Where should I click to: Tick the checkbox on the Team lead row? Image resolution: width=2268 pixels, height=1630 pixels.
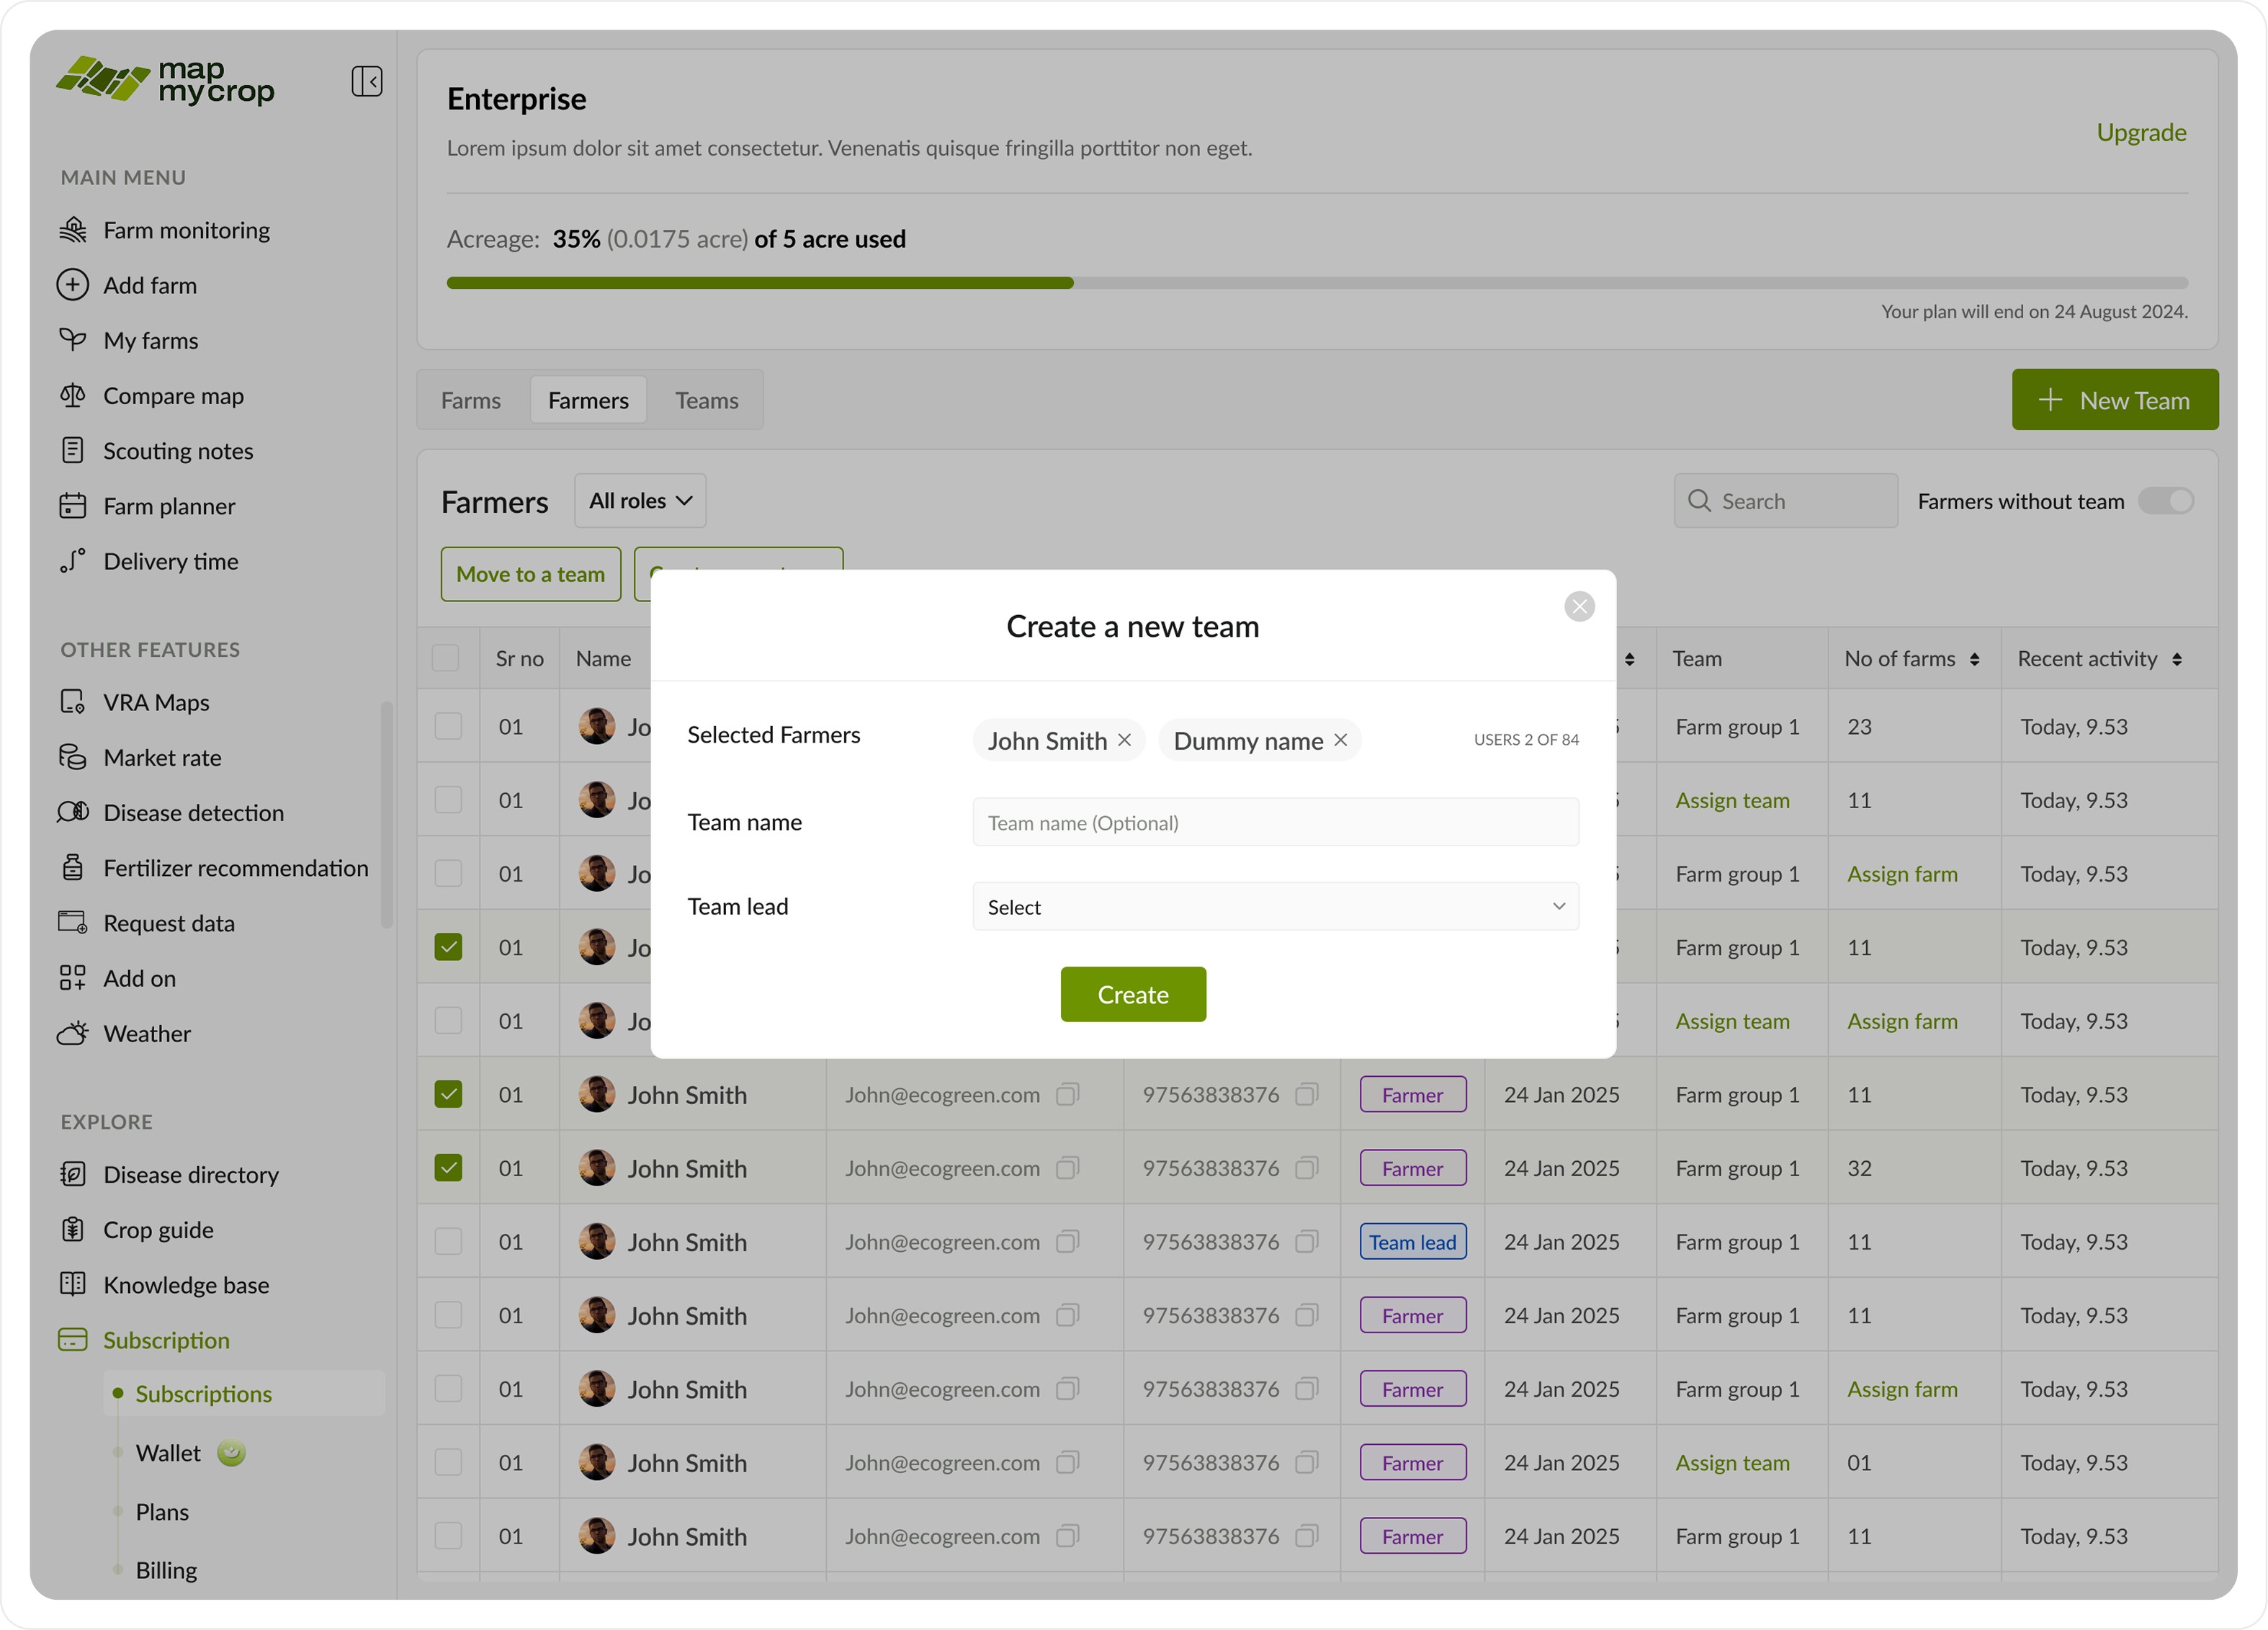coord(448,1241)
